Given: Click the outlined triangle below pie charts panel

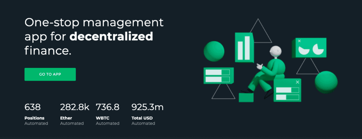Looking at the screenshot, I should (x=308, y=66).
